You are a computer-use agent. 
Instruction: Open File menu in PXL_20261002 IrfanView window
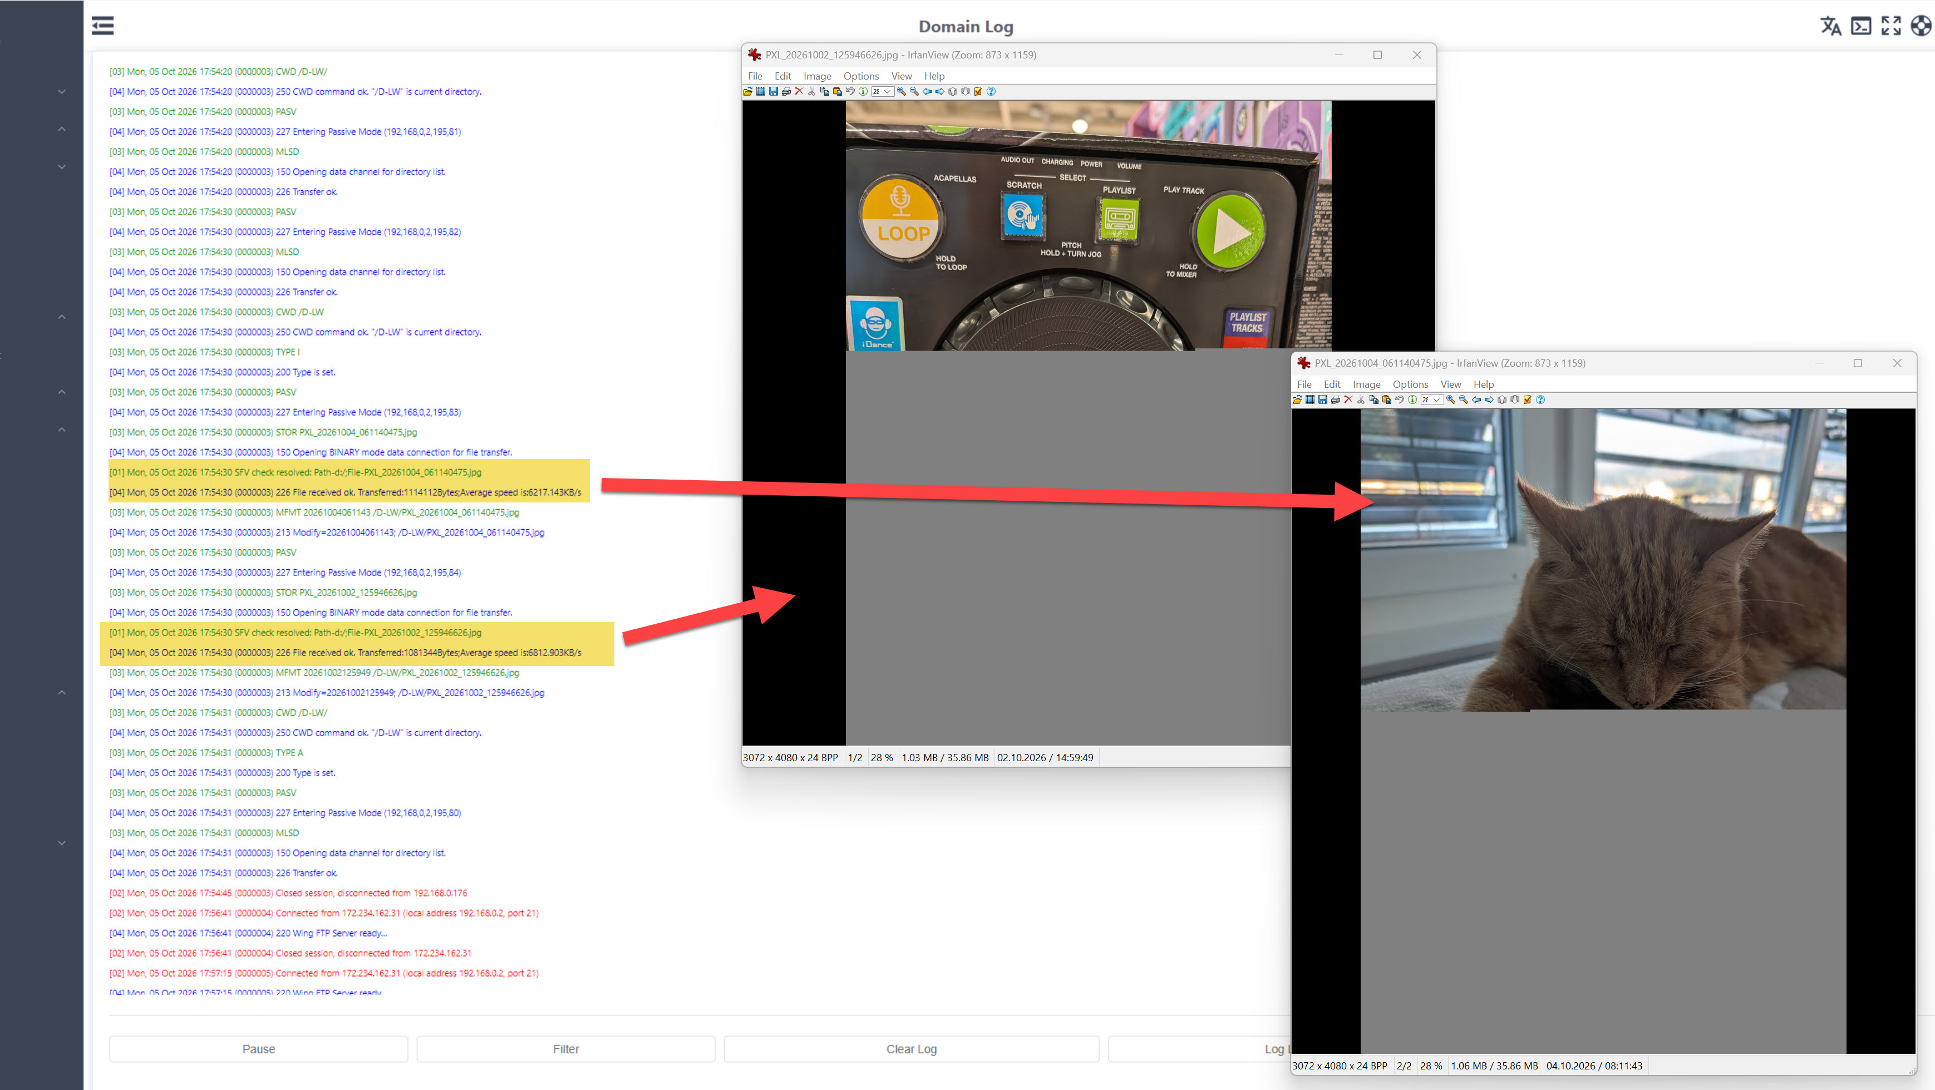tap(755, 76)
